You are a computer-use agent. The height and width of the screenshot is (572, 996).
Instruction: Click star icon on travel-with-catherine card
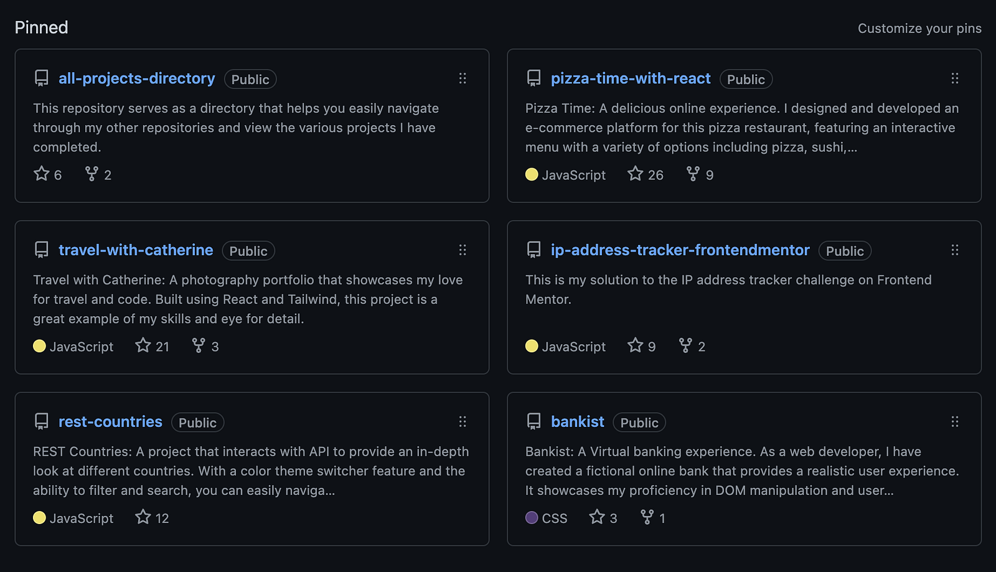[x=143, y=345]
